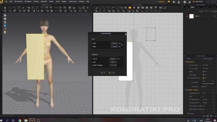Select the round Button tool in 3D toolbar

pyautogui.click(x=52, y=11)
